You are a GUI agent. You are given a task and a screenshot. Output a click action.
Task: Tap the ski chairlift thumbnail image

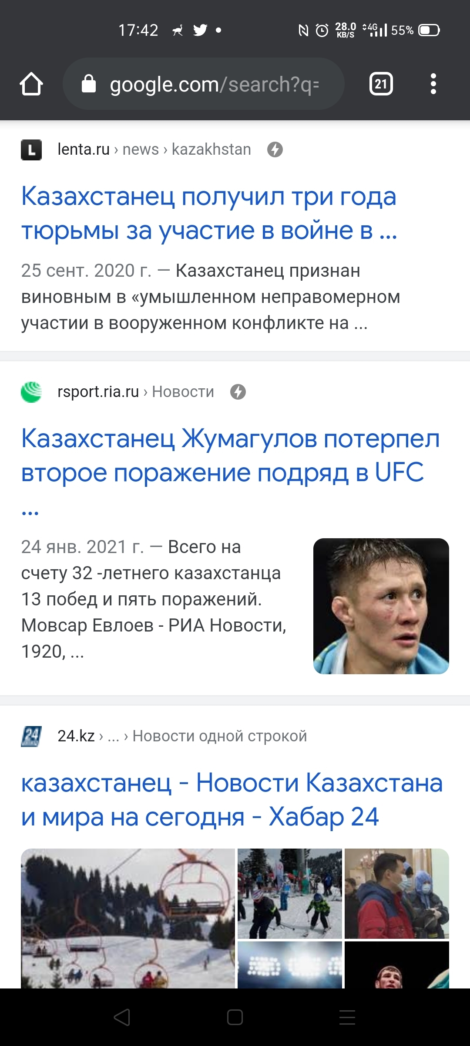(128, 917)
